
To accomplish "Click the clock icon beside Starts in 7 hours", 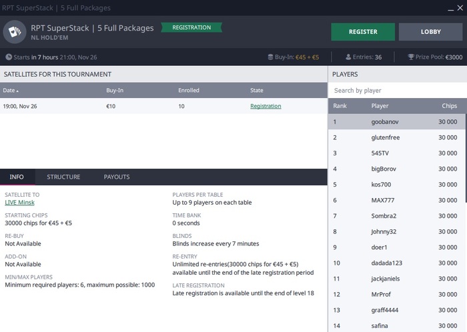I will 9,57.
